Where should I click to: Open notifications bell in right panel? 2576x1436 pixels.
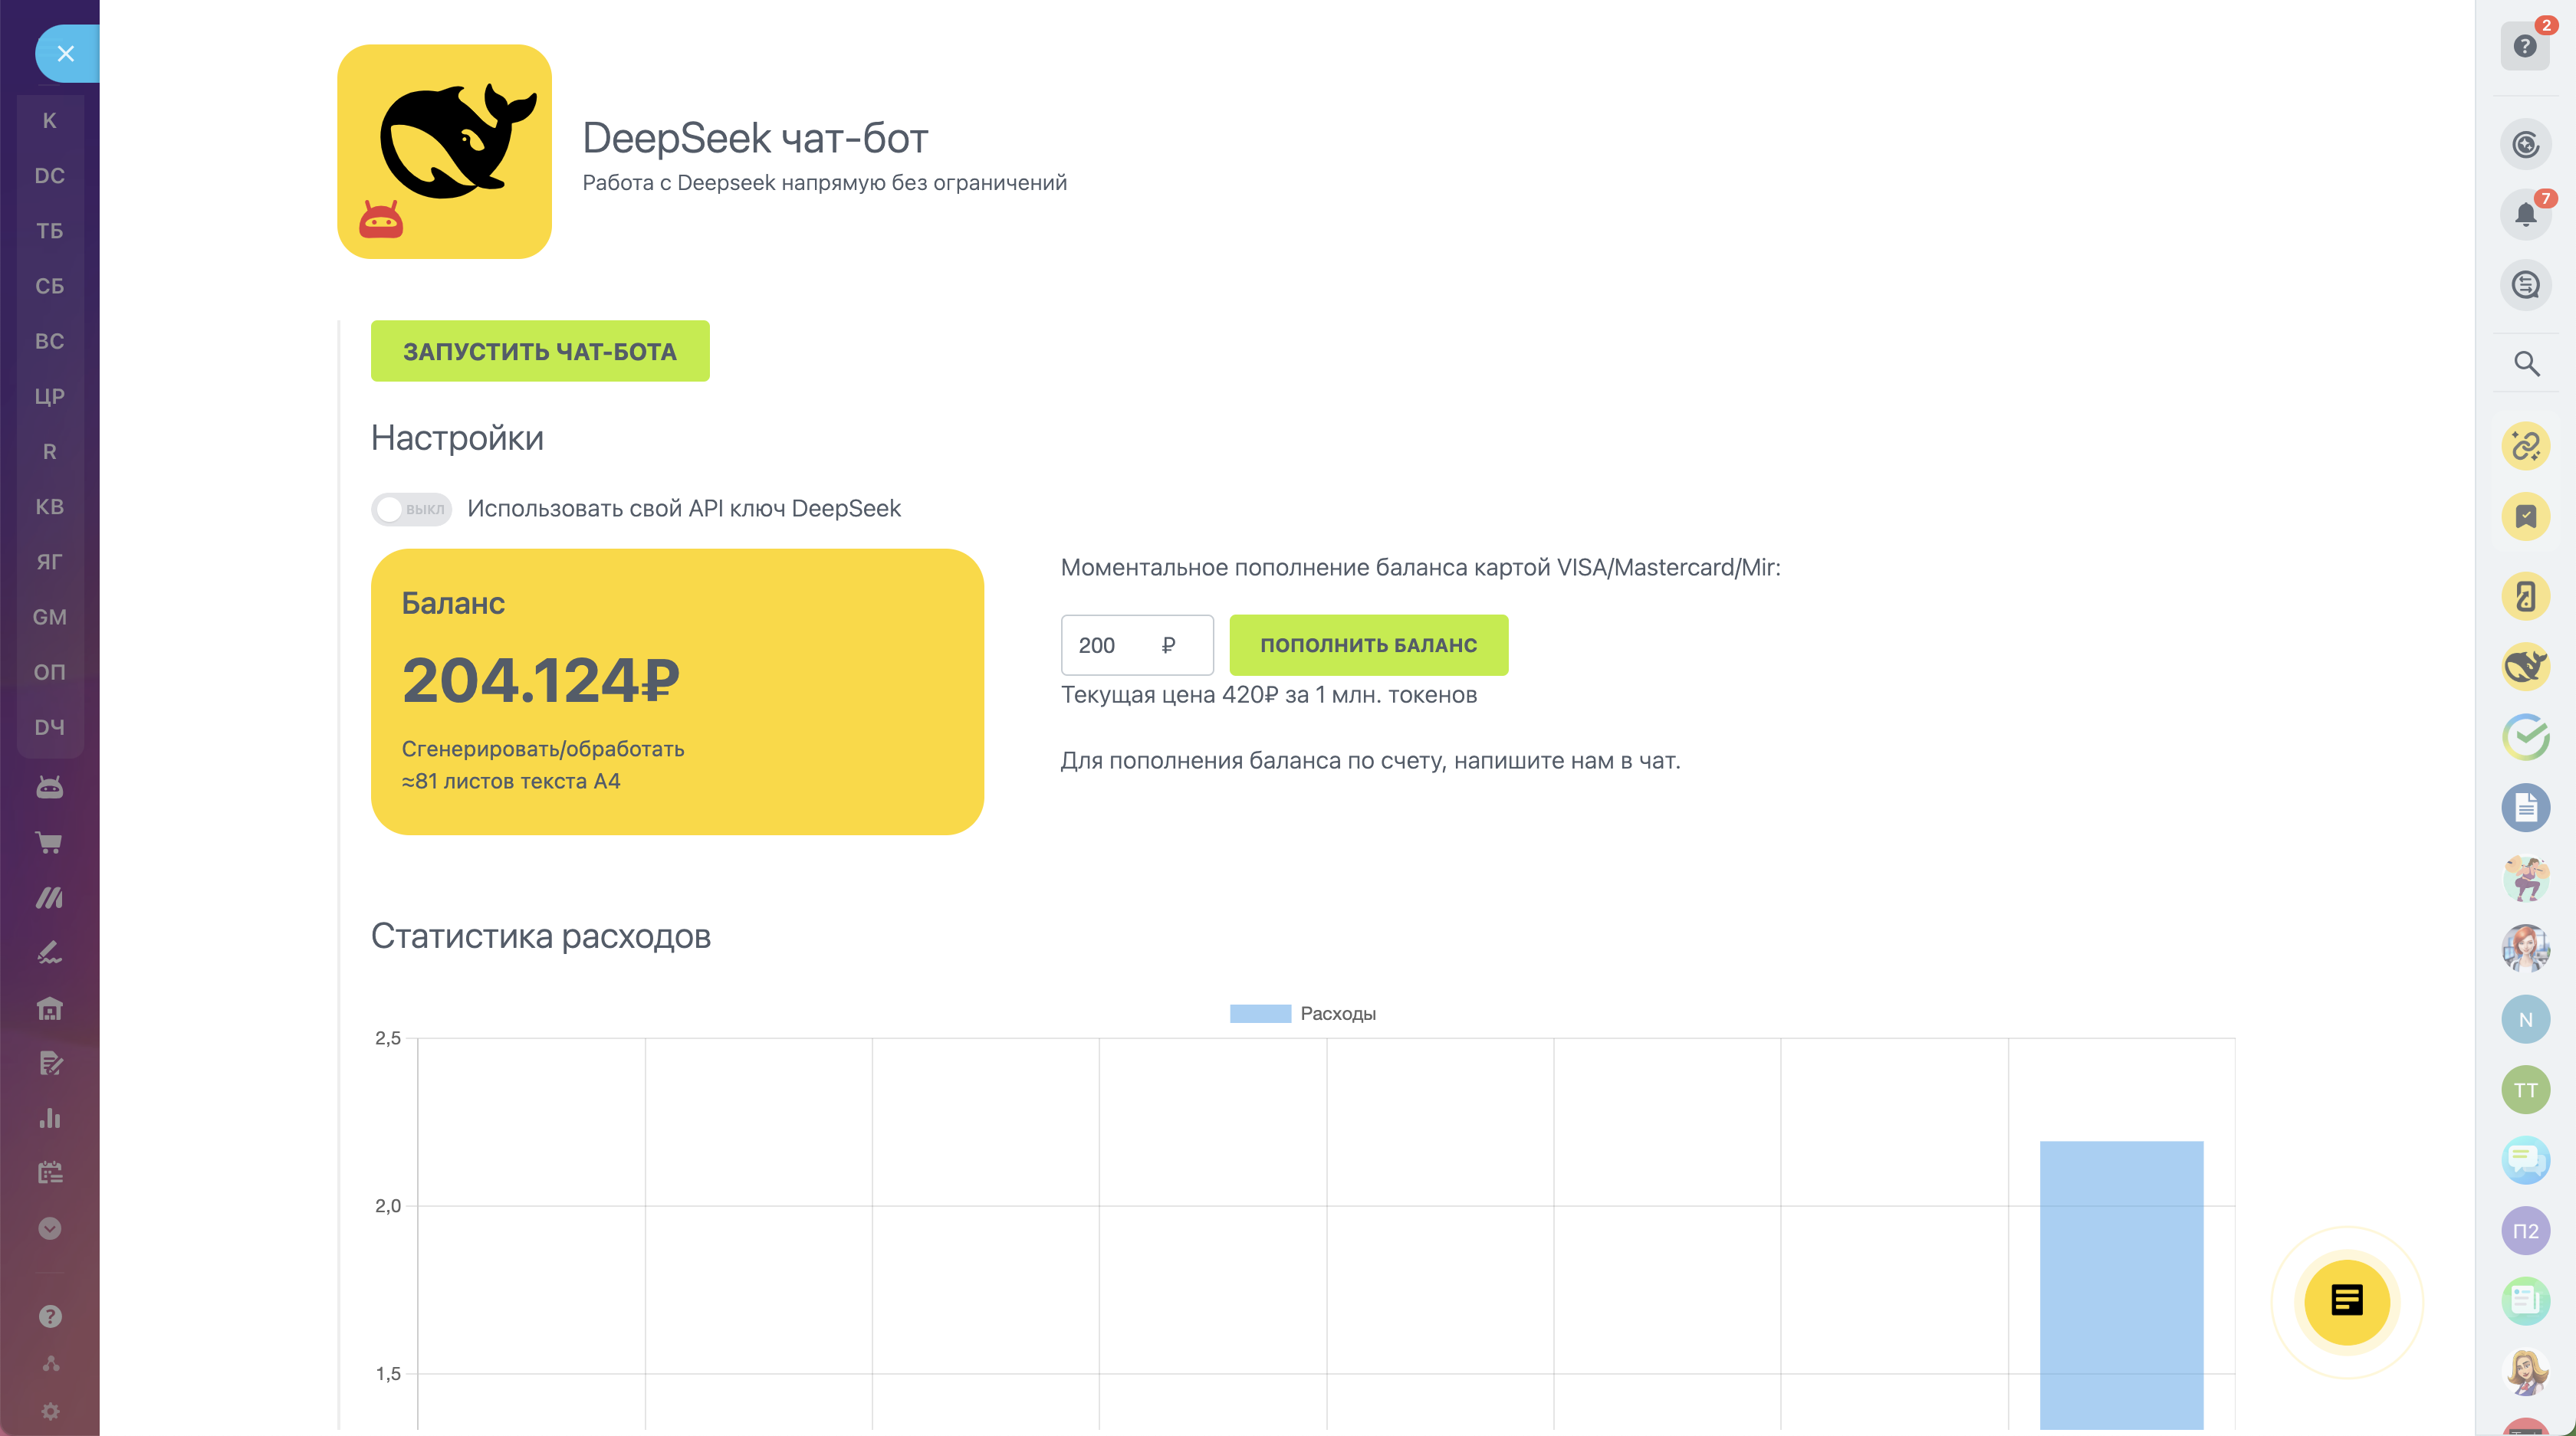click(2525, 215)
